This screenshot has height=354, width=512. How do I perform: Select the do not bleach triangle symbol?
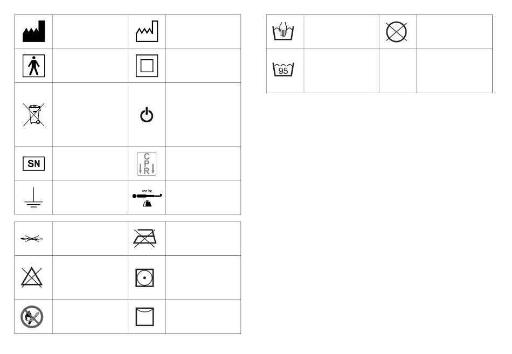[x=32, y=277]
